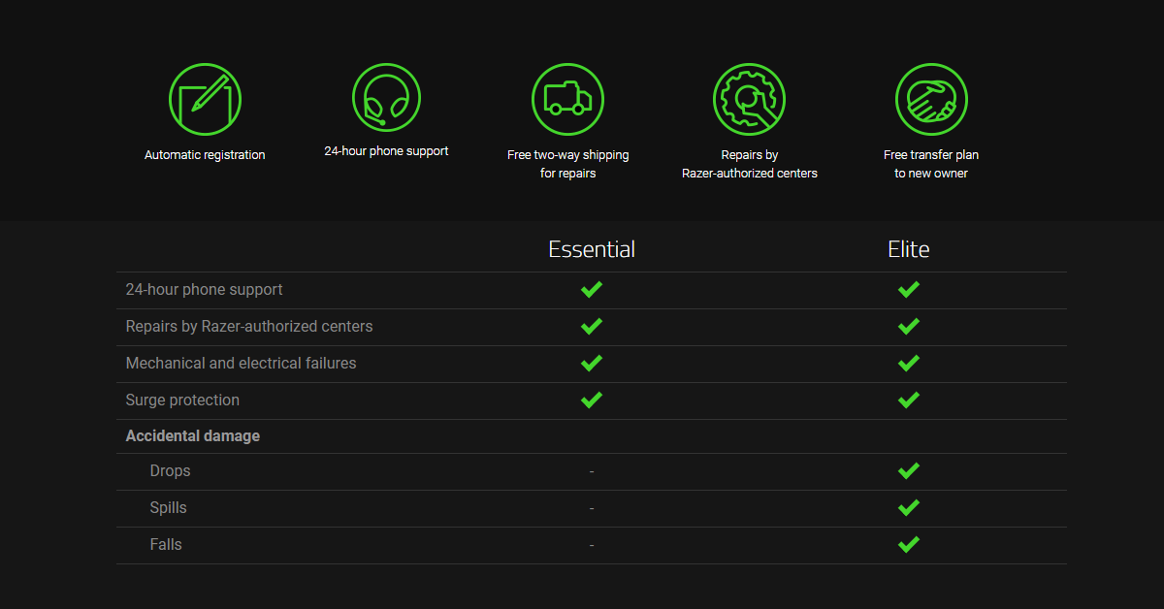Click Essential checkmark for Mechanical and electrical failures
The width and height of the screenshot is (1164, 609).
pos(592,363)
